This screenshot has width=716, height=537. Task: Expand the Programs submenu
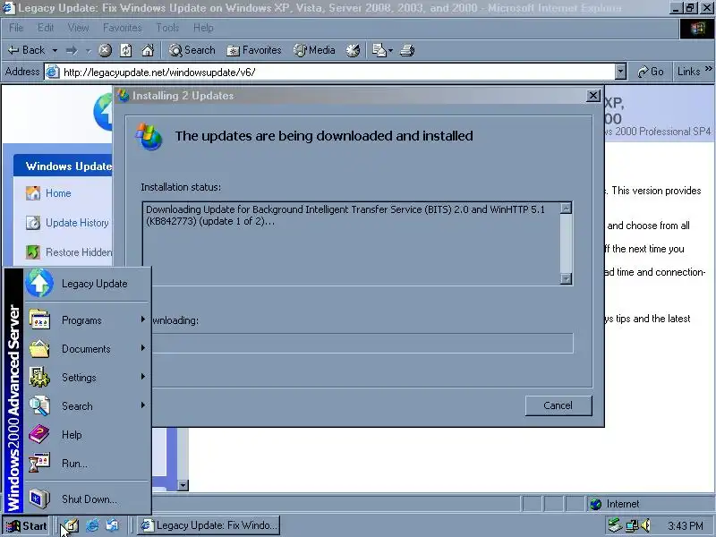click(x=87, y=320)
